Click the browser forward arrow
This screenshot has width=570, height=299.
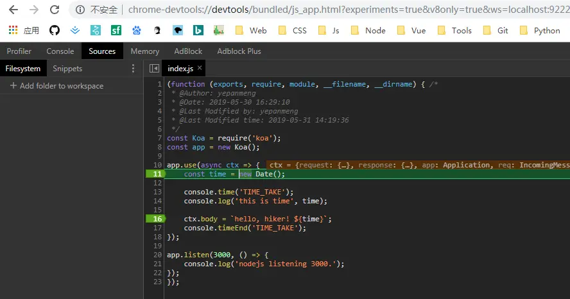click(34, 10)
